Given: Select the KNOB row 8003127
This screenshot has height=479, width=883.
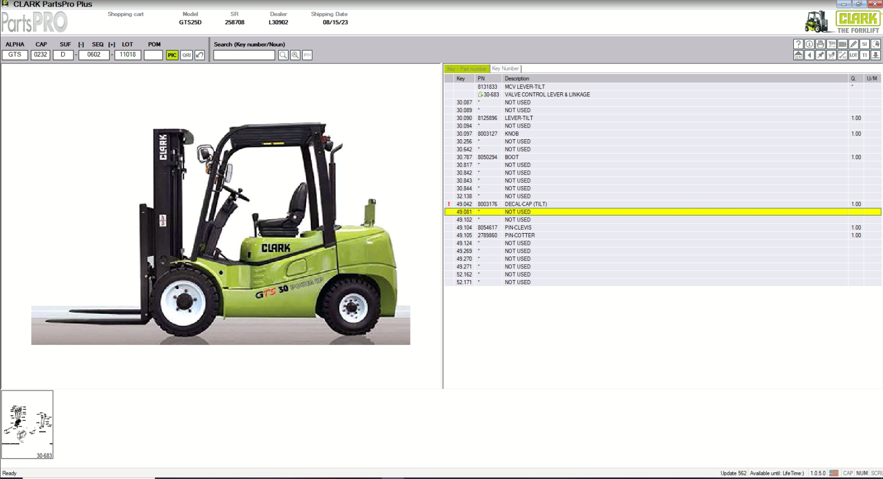Looking at the screenshot, I should [663, 134].
